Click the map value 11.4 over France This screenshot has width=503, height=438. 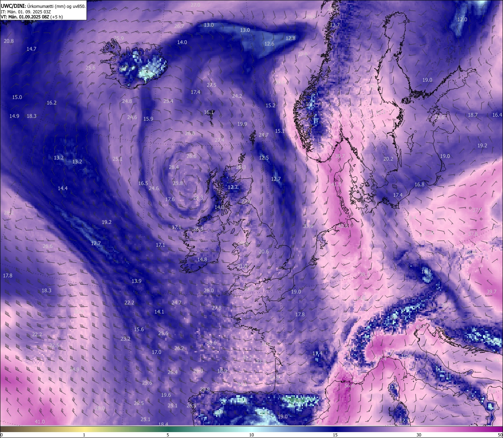coord(317,353)
